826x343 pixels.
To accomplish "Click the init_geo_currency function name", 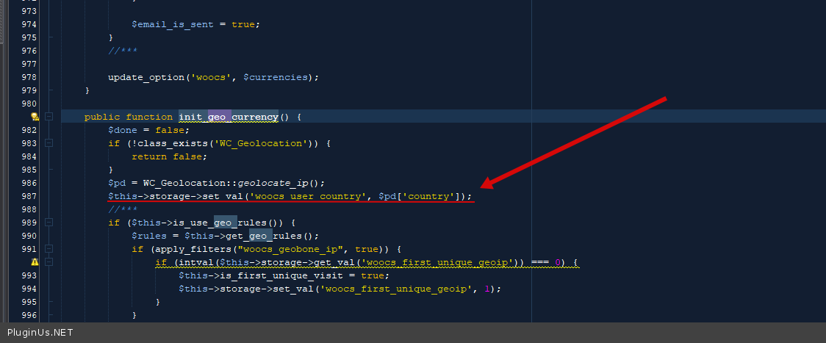I will [x=229, y=117].
